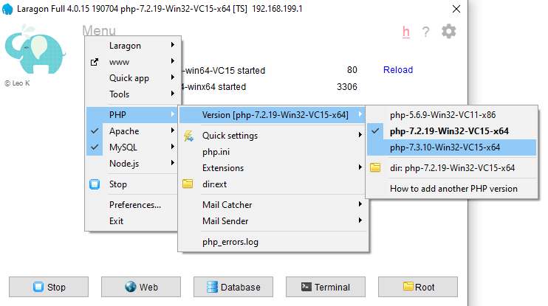
Task: Switch to php-7.3.10-Win32-VC15-x64
Action: point(451,147)
